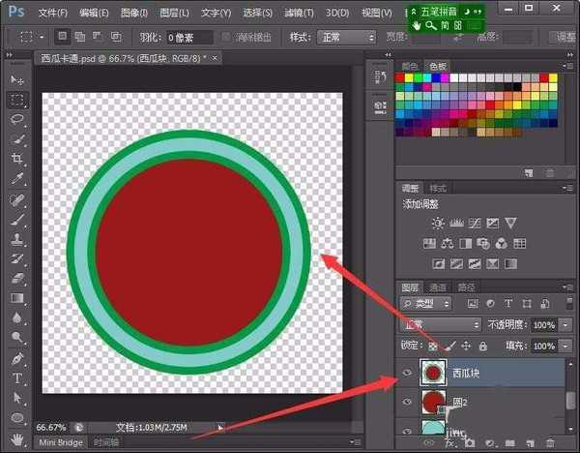This screenshot has width=580, height=453.
Task: Expand the 不透明度 opacity dropdown arrow
Action: click(x=565, y=325)
